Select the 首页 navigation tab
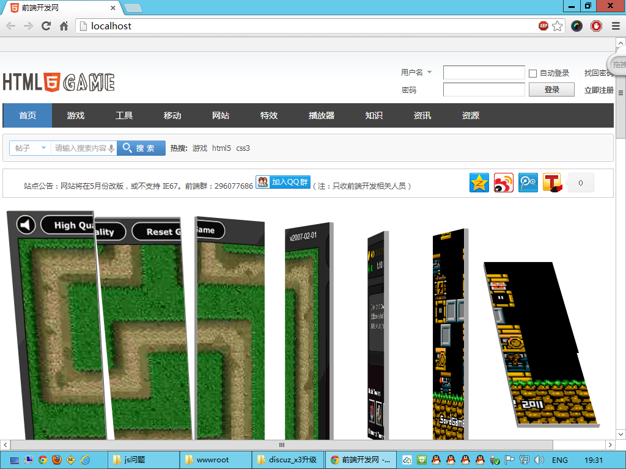The height and width of the screenshot is (469, 626). [x=28, y=115]
